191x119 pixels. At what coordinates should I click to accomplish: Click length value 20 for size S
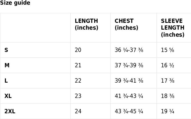[x=78, y=50]
